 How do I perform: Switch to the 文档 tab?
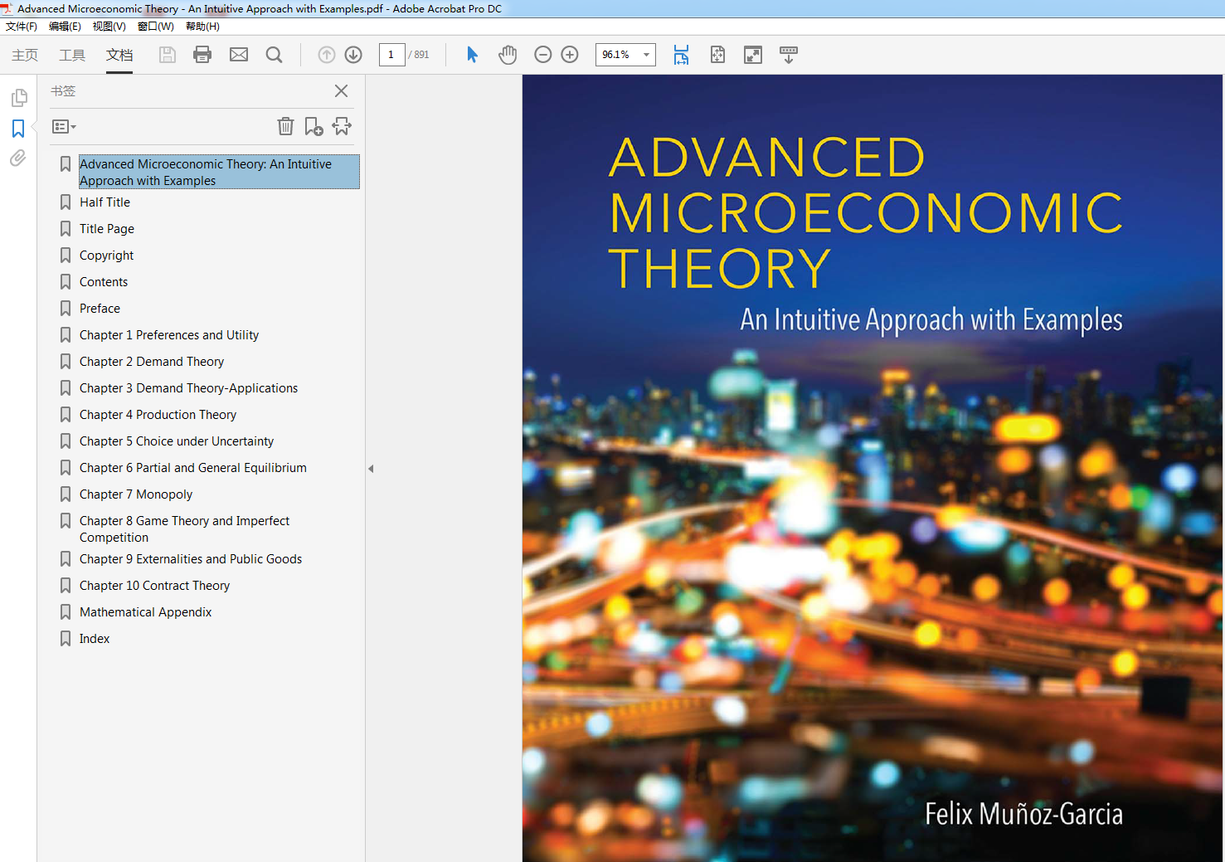tap(119, 55)
